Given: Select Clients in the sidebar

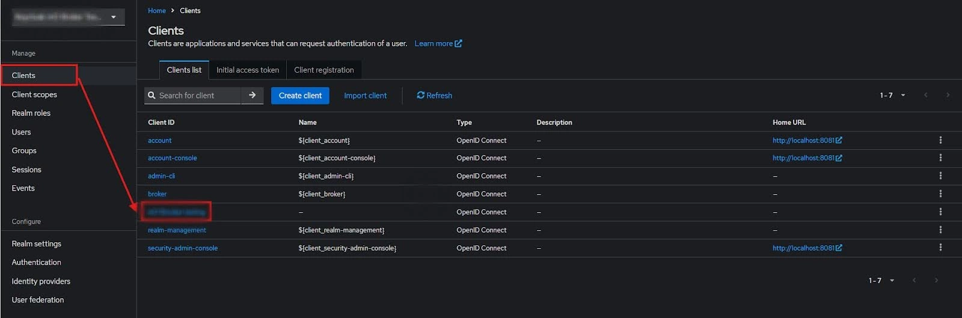Looking at the screenshot, I should click(23, 75).
